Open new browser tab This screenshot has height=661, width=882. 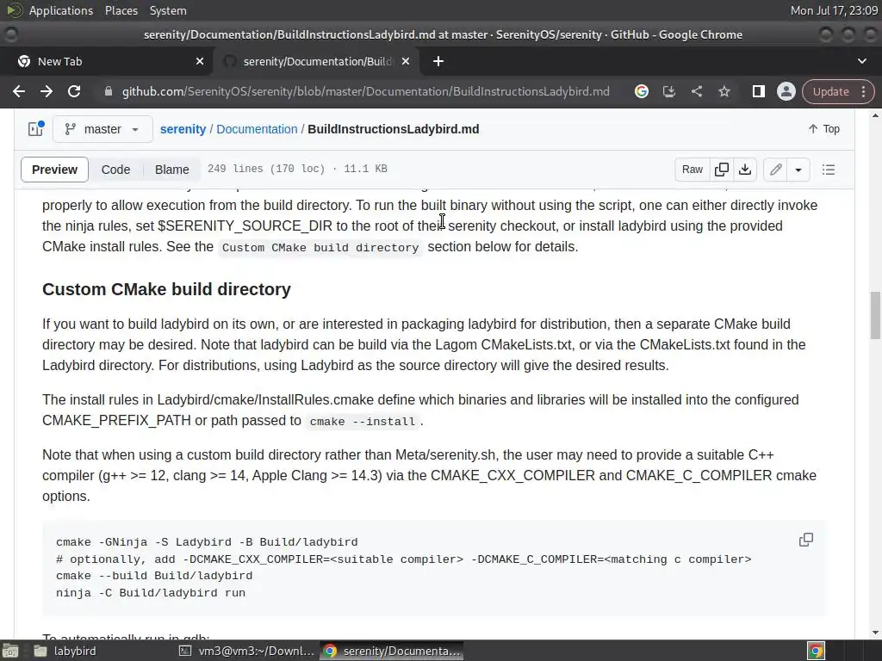point(438,61)
